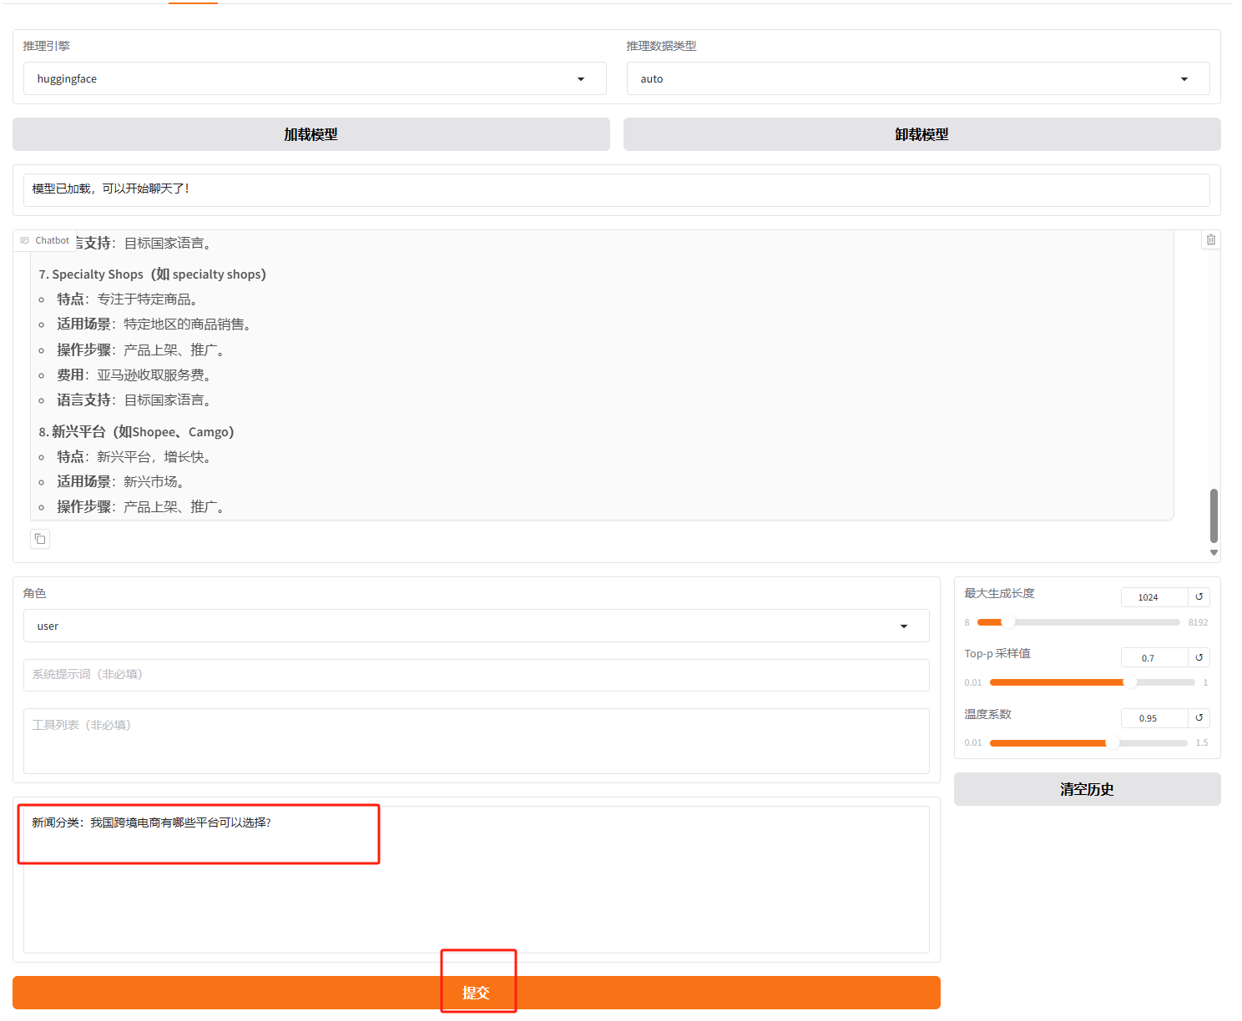Click the 温度系数 slider handle
Viewport: 1242px width, 1021px height.
click(1112, 742)
